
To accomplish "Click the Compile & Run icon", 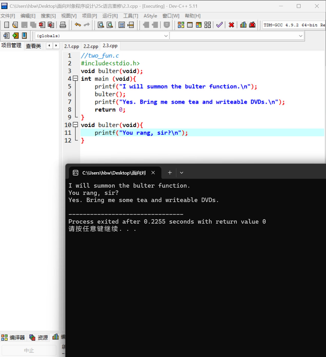I will coord(199,25).
